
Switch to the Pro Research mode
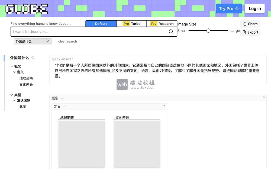(162, 24)
